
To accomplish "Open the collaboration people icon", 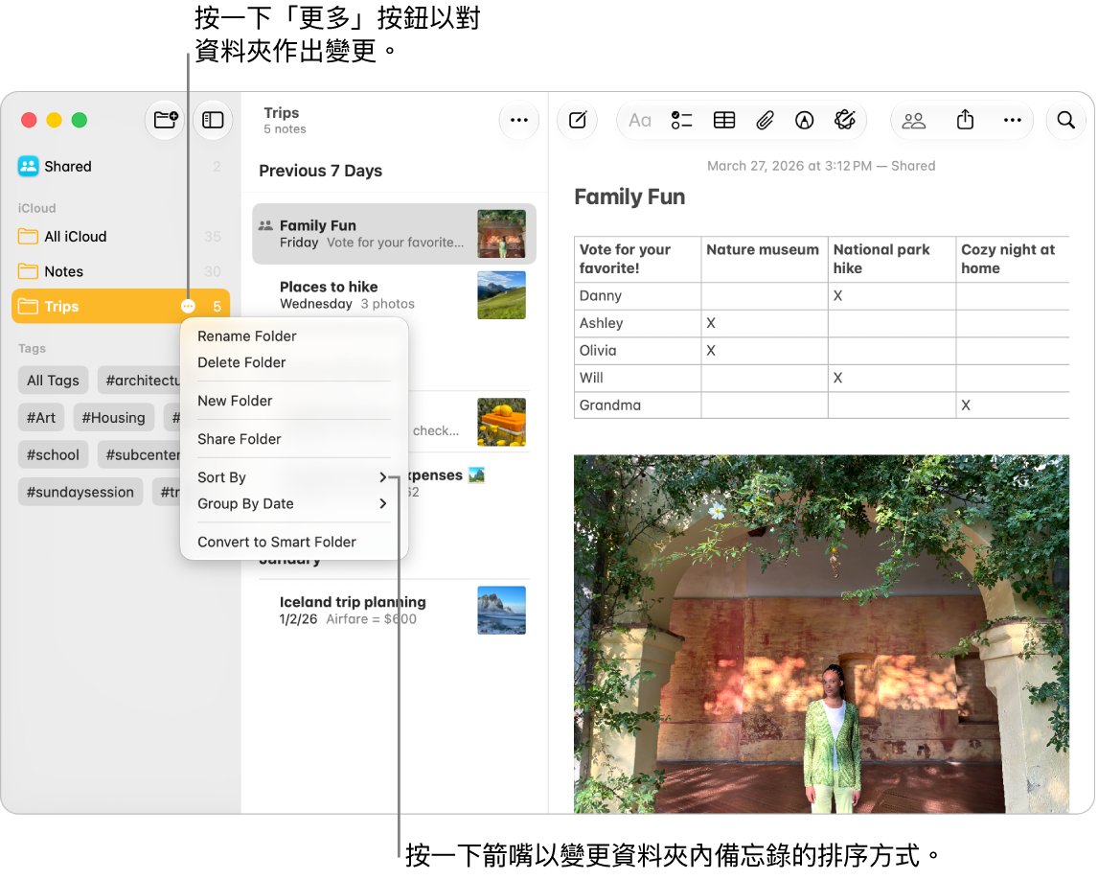I will click(x=913, y=121).
